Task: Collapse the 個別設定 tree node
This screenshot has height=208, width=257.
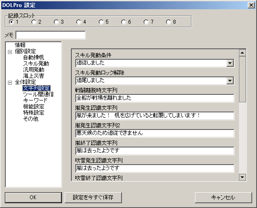Action: tap(10, 52)
